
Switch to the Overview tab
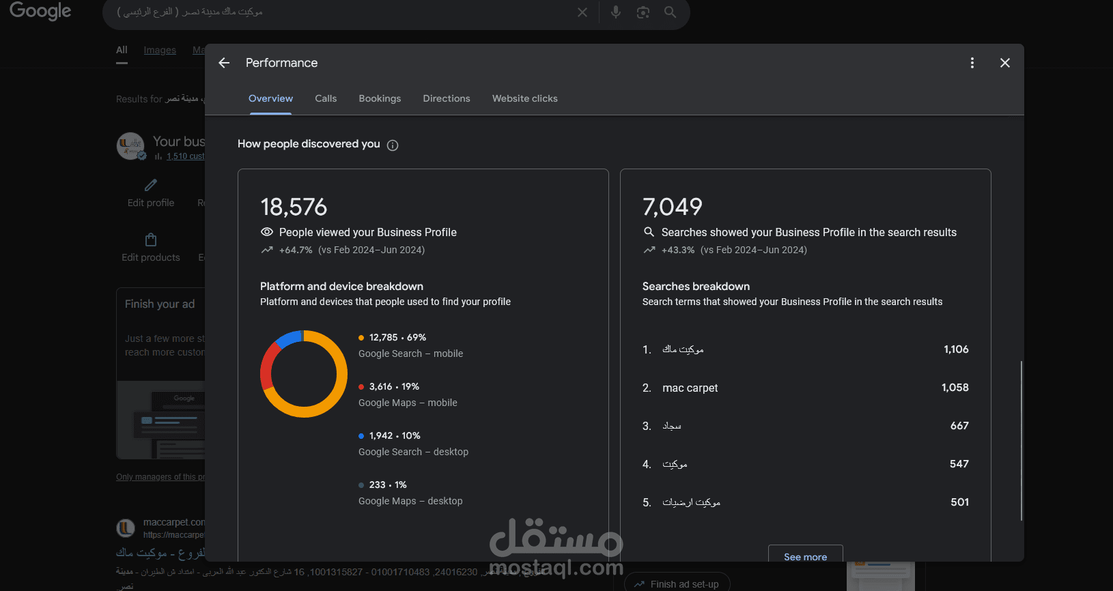[270, 98]
